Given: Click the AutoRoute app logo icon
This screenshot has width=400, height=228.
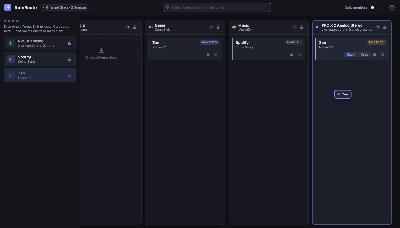Looking at the screenshot, I should (8, 7).
